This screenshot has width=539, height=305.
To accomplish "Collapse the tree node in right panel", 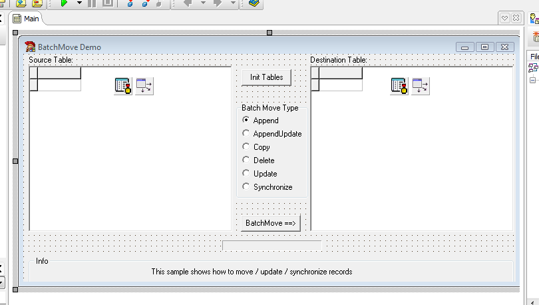I will click(532, 81).
